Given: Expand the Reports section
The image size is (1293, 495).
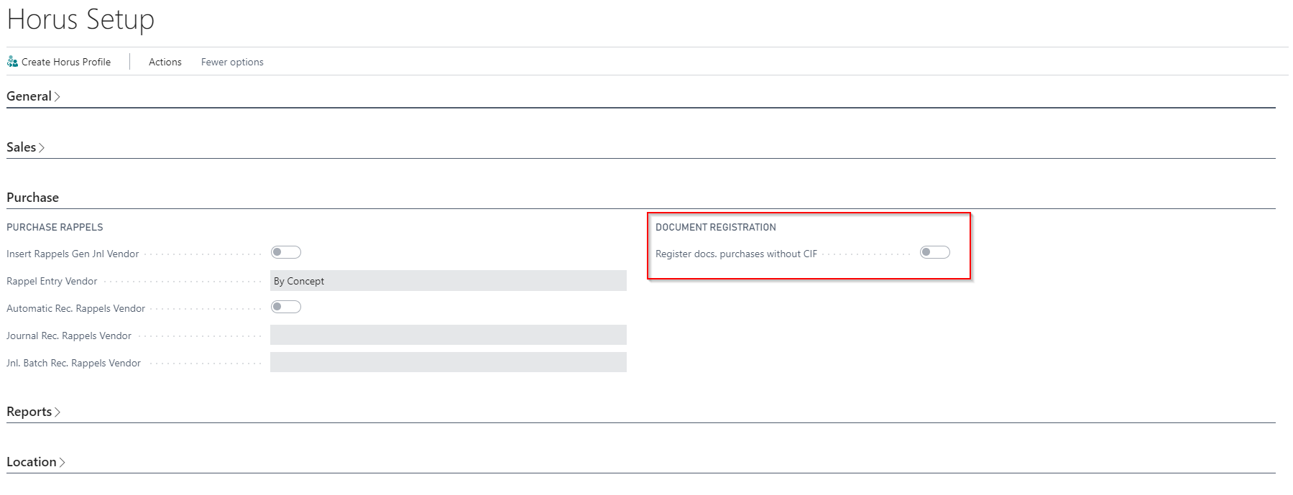Looking at the screenshot, I should coord(33,412).
